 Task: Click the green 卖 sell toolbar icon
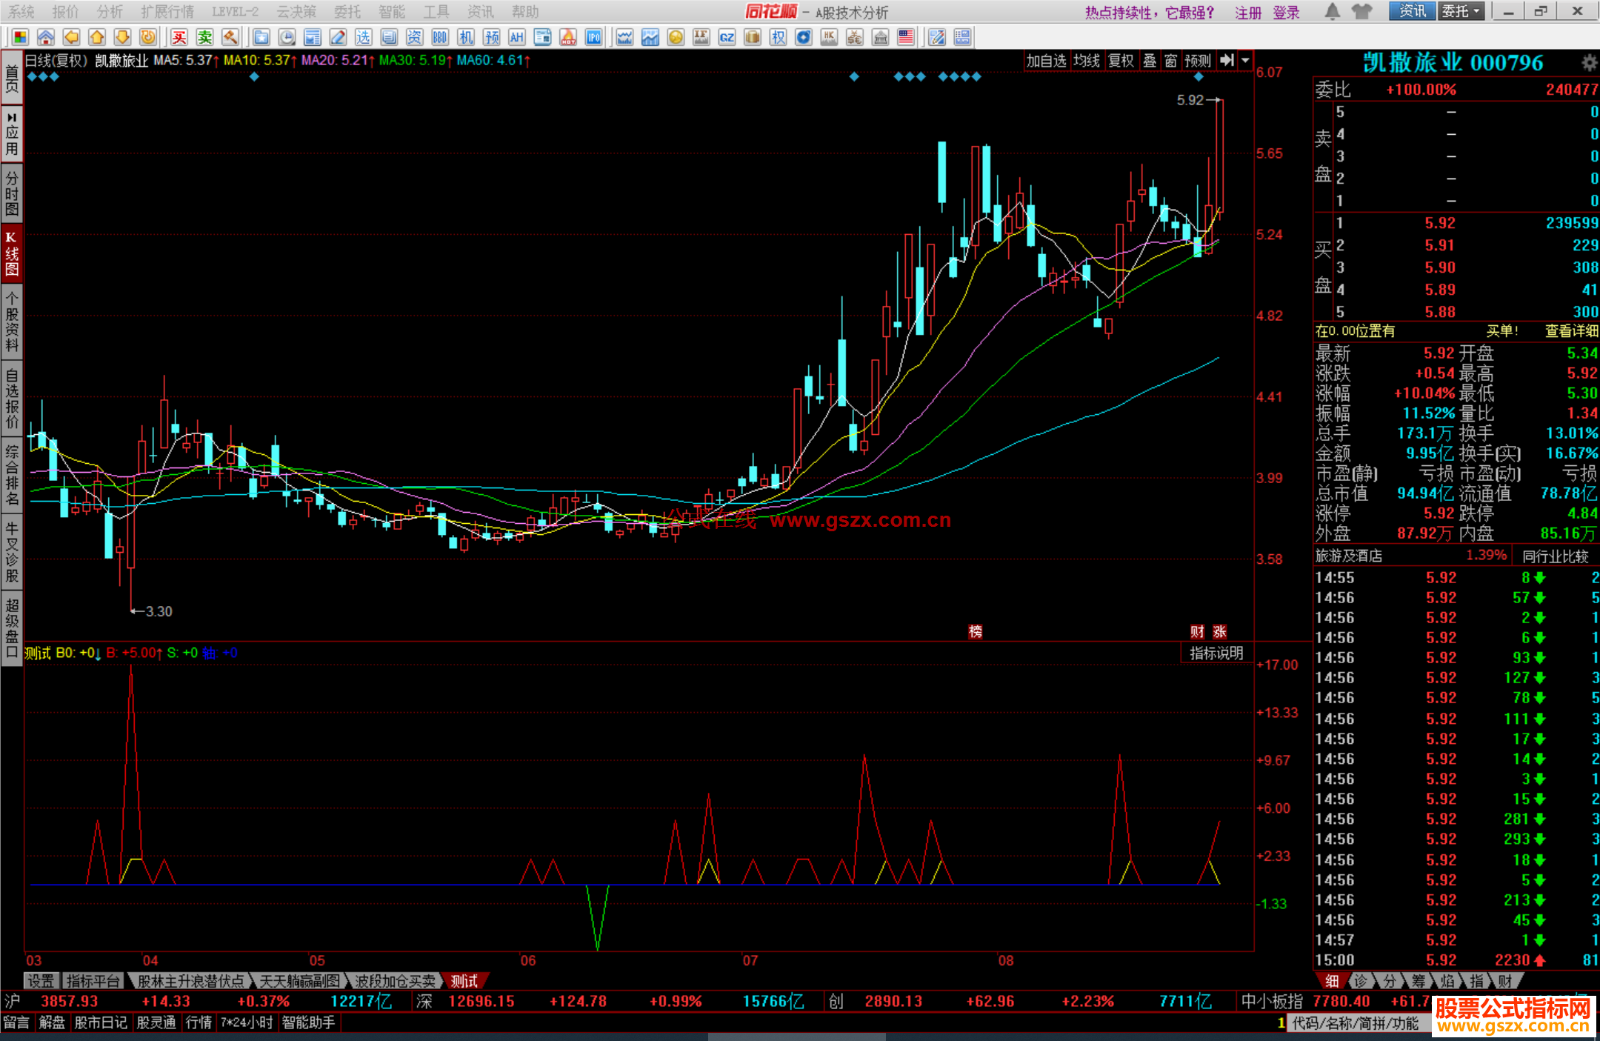[205, 37]
